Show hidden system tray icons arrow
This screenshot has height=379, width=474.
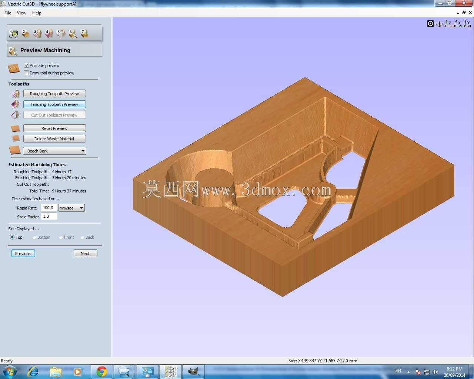[408, 372]
